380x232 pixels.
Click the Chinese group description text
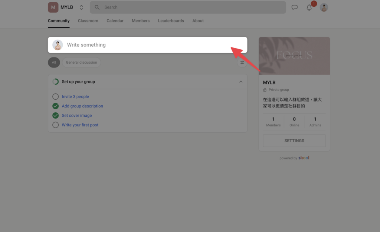(292, 103)
